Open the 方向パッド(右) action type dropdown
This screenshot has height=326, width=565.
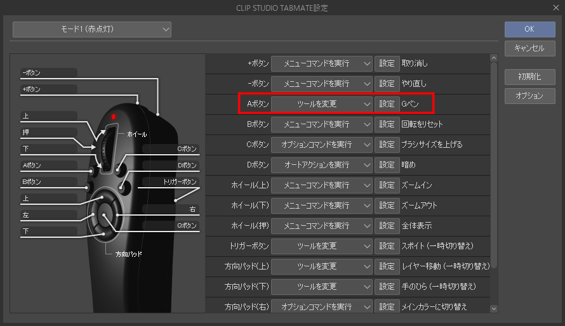coord(322,306)
